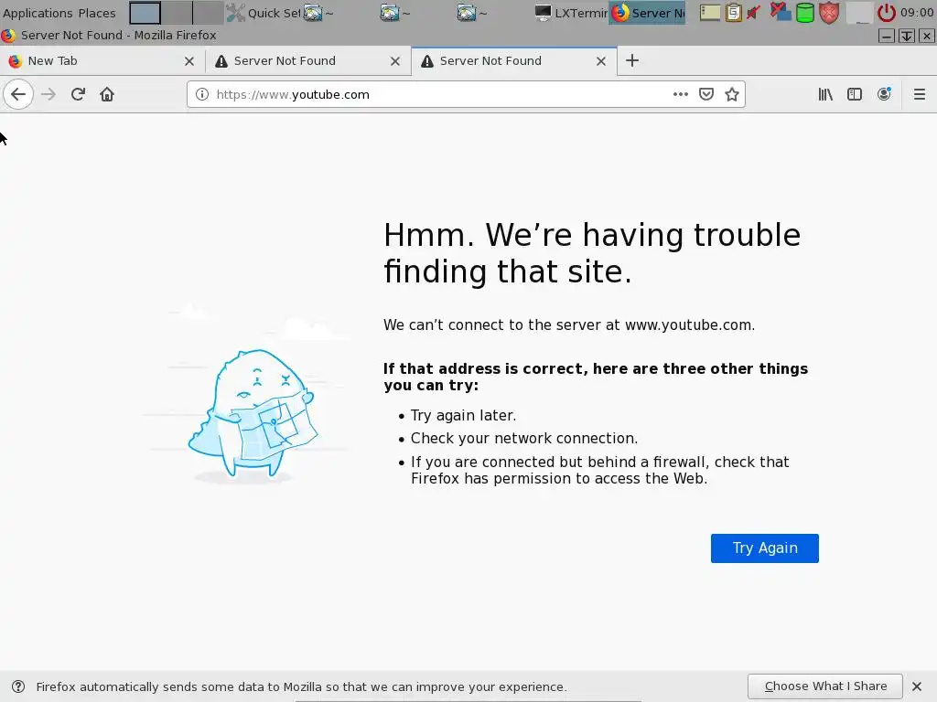Image resolution: width=937 pixels, height=702 pixels.
Task: Save page to Pocket
Action: coord(706,94)
